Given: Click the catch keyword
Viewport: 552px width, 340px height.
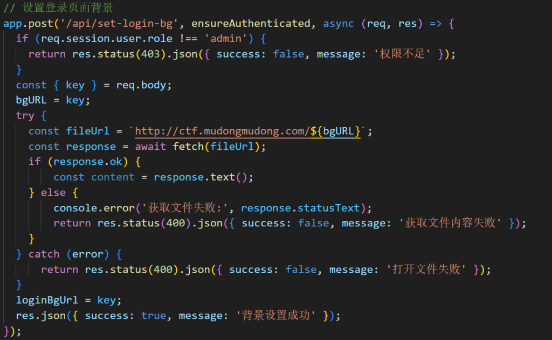Looking at the screenshot, I should point(44,254).
